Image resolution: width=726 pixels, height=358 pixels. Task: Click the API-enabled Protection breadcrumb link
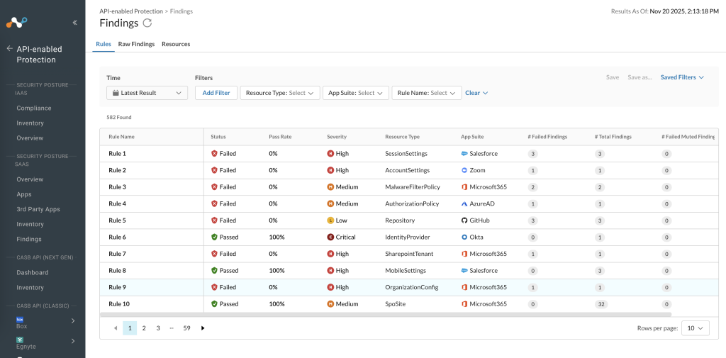tap(131, 11)
